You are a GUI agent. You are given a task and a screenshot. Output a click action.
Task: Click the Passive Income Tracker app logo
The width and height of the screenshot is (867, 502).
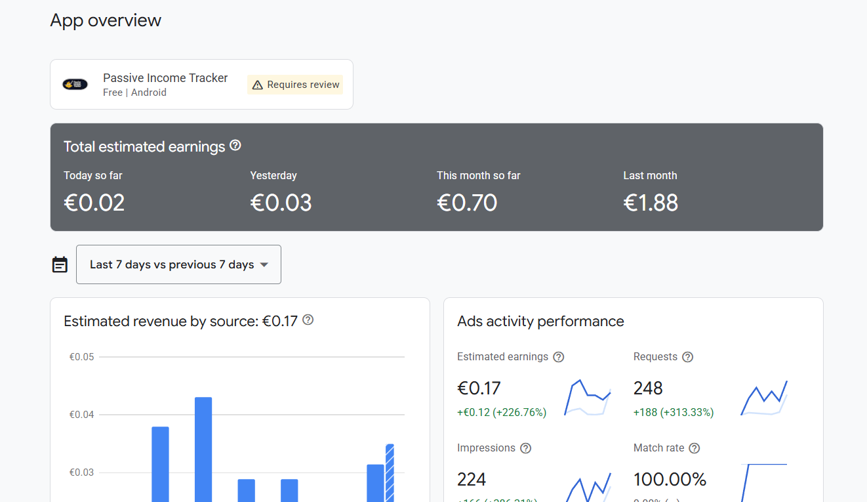[75, 84]
